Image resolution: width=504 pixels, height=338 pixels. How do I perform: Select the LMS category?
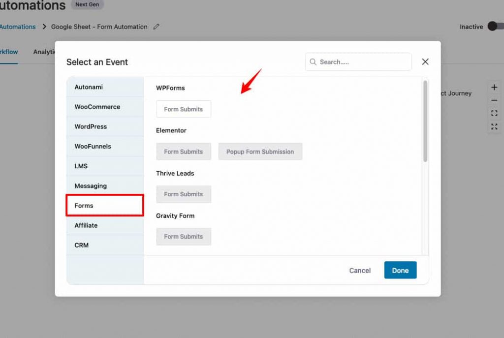105,166
